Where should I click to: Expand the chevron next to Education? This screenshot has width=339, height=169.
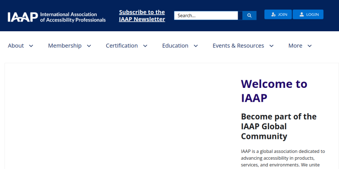[196, 46]
